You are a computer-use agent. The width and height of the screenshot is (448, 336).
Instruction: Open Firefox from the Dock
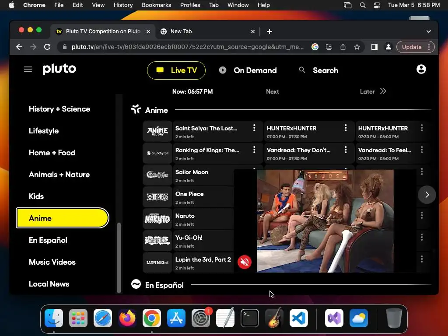tap(127, 318)
